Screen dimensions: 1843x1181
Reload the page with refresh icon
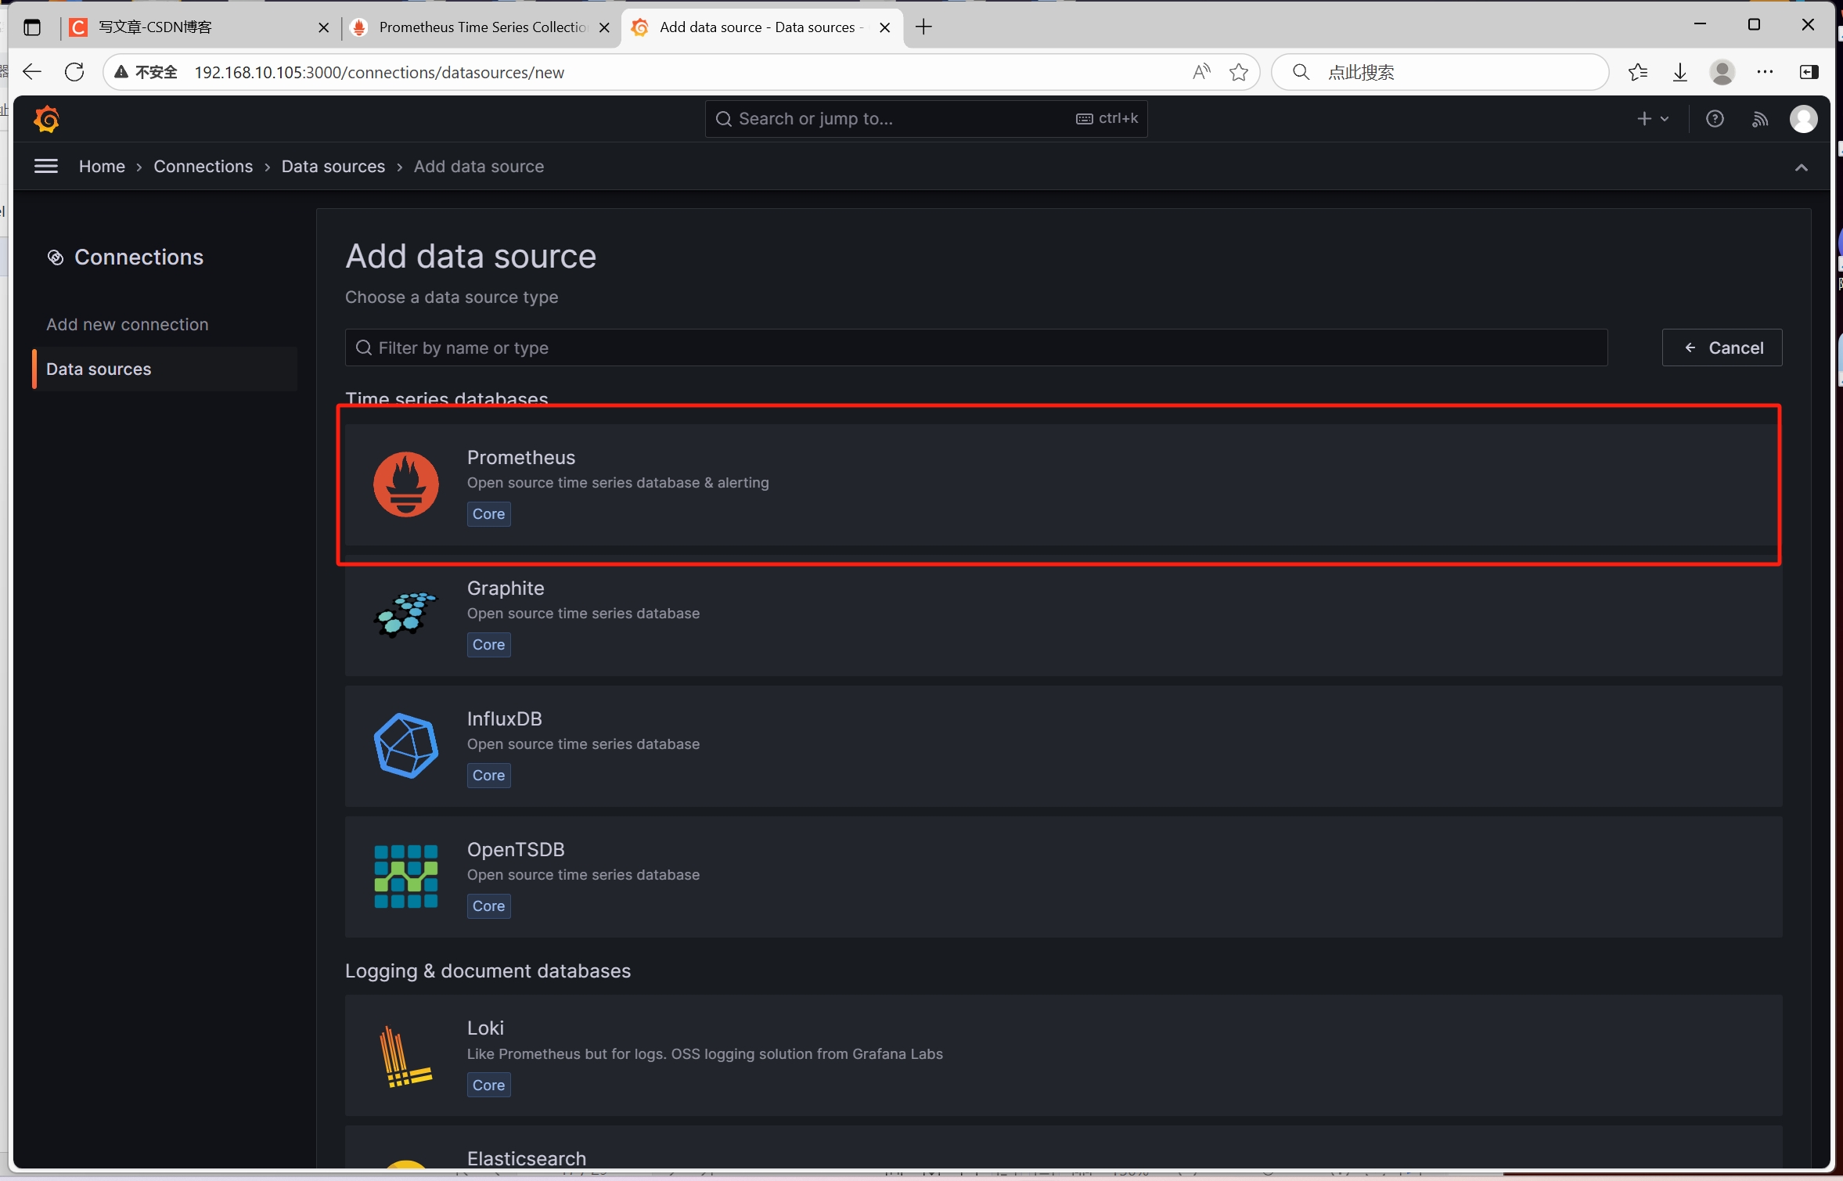(74, 72)
